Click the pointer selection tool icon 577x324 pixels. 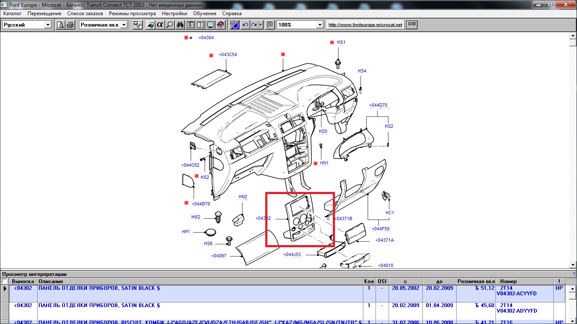[x=138, y=25]
